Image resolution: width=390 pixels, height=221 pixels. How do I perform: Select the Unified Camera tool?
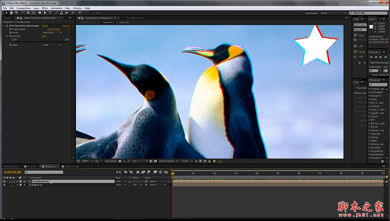click(28, 13)
